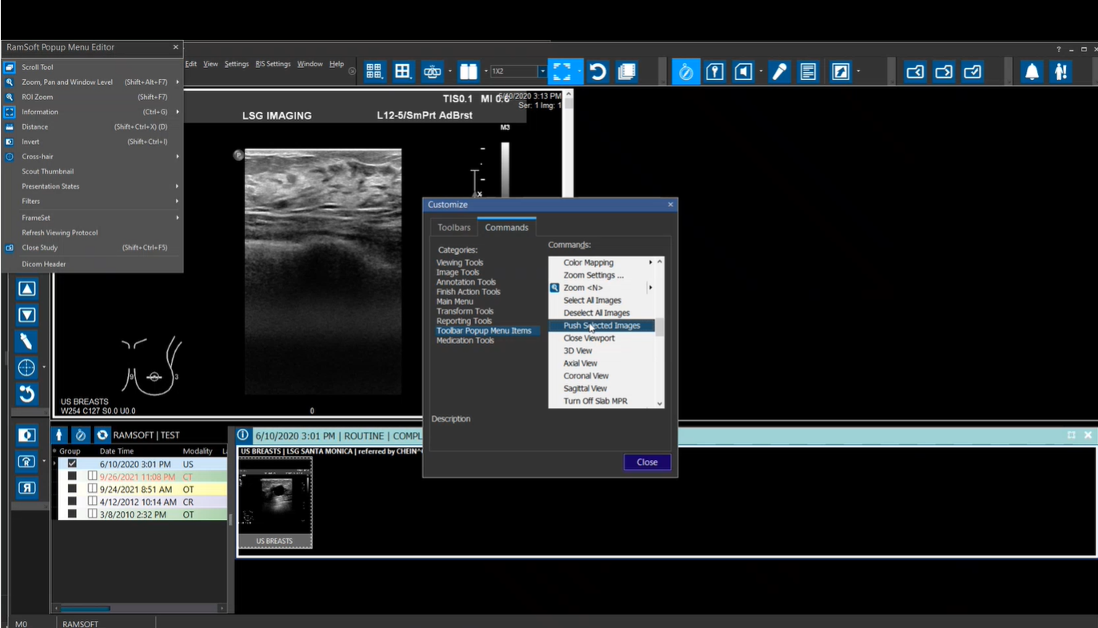Viewport: 1098px width, 628px height.
Task: Select the Annotation Tools category
Action: click(x=465, y=282)
